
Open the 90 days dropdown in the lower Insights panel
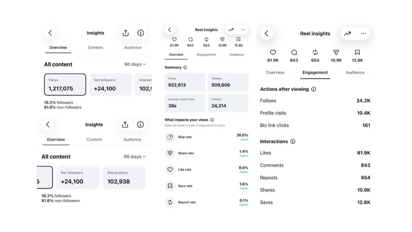tap(135, 157)
